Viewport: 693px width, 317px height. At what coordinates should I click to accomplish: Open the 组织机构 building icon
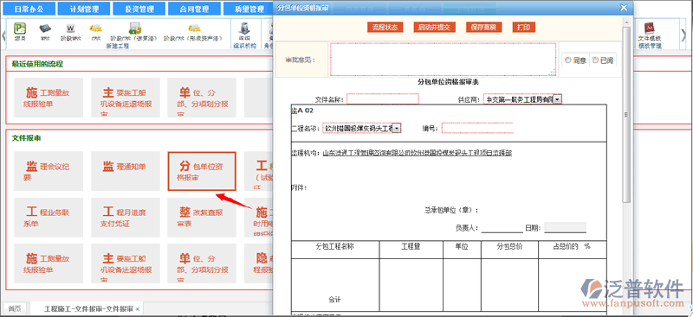click(244, 29)
